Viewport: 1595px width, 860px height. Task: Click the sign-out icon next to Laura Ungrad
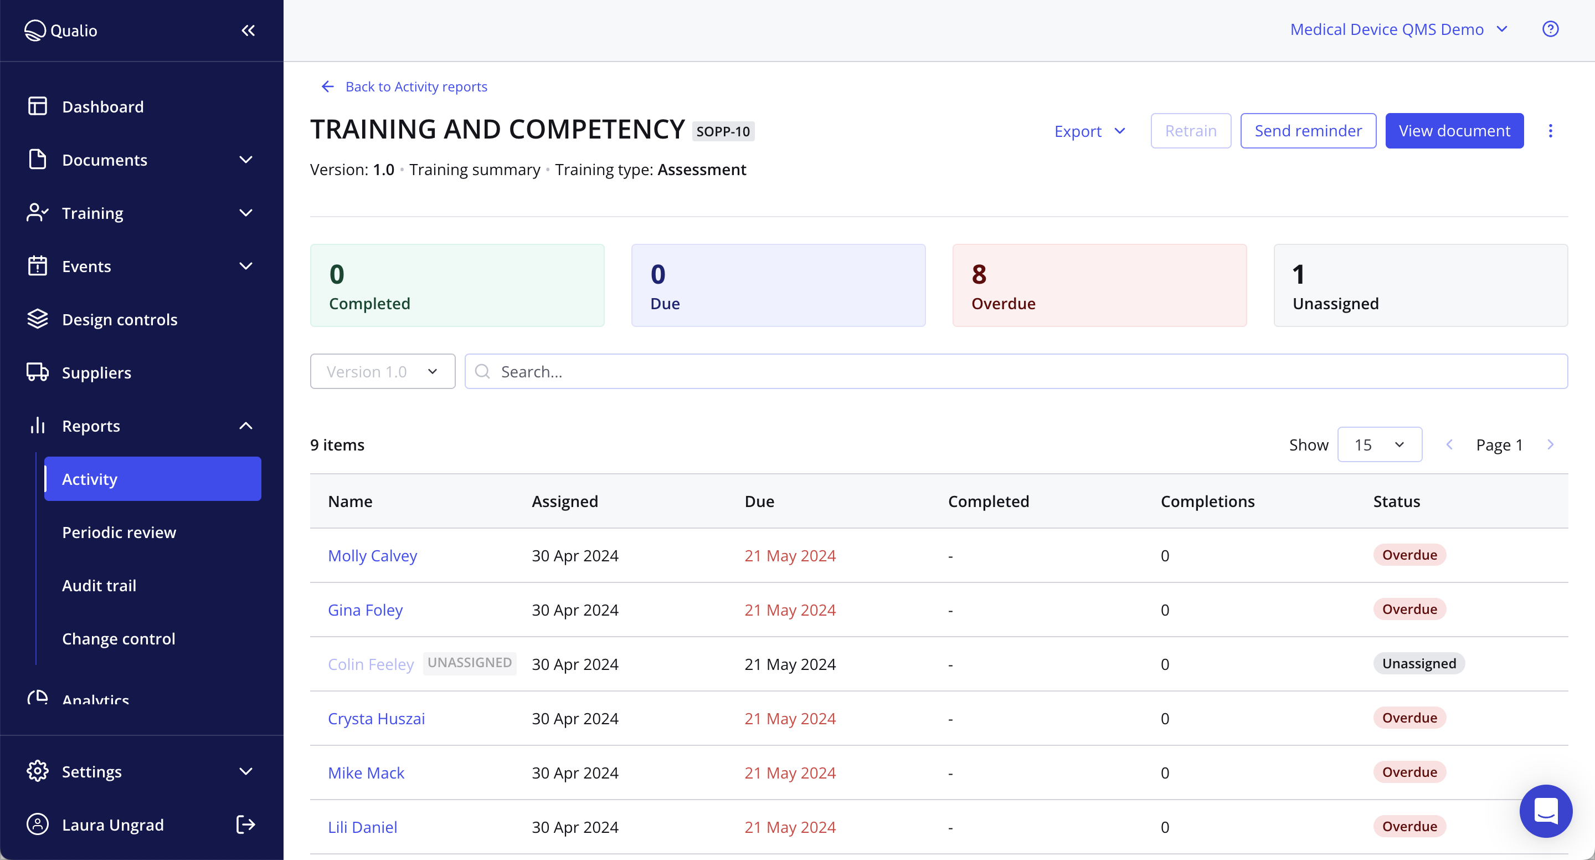click(x=245, y=825)
